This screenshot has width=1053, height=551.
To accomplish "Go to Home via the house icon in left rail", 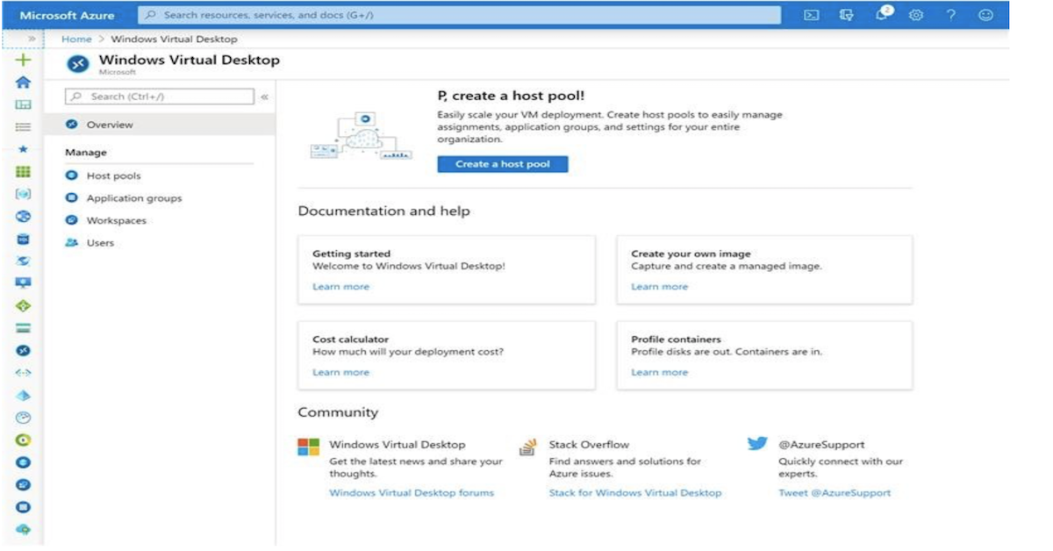I will click(x=24, y=82).
